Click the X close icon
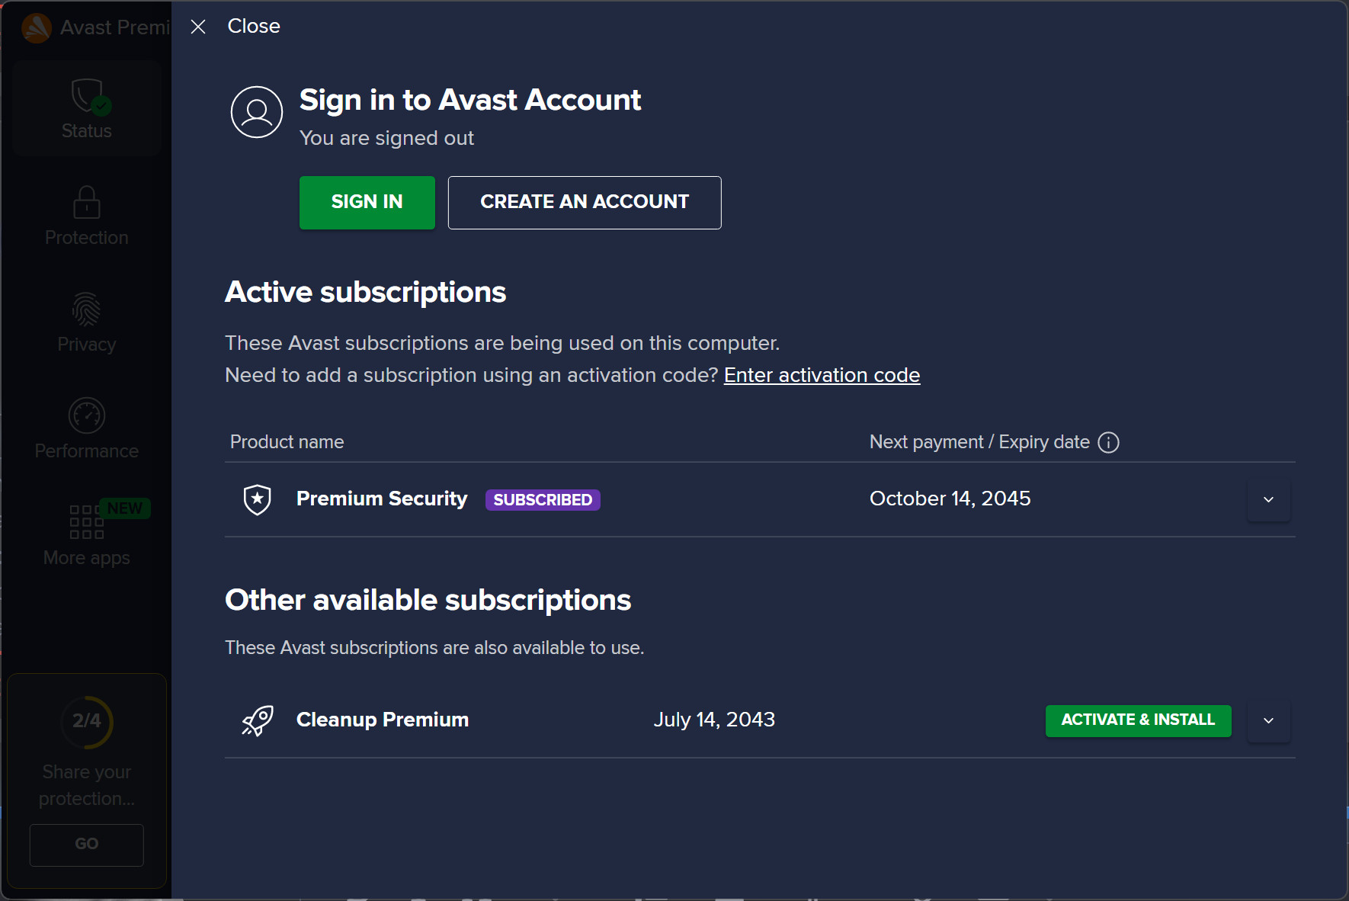The height and width of the screenshot is (901, 1349). pyautogui.click(x=198, y=27)
